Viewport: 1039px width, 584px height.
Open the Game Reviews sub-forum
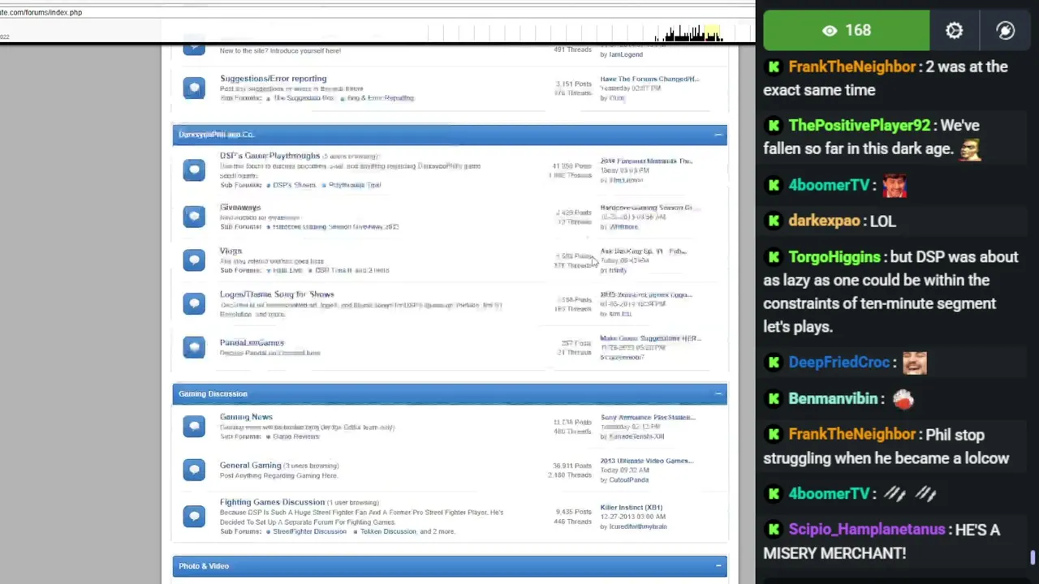click(296, 436)
